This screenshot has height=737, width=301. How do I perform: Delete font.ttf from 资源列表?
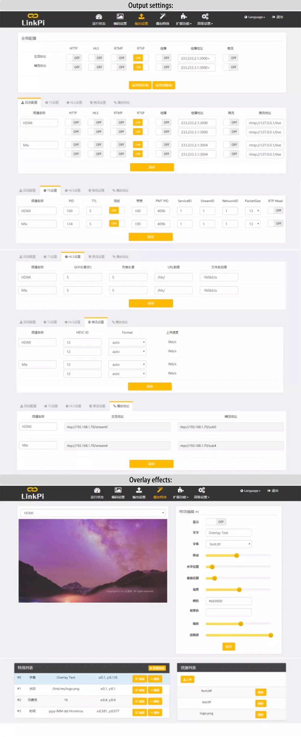click(261, 692)
